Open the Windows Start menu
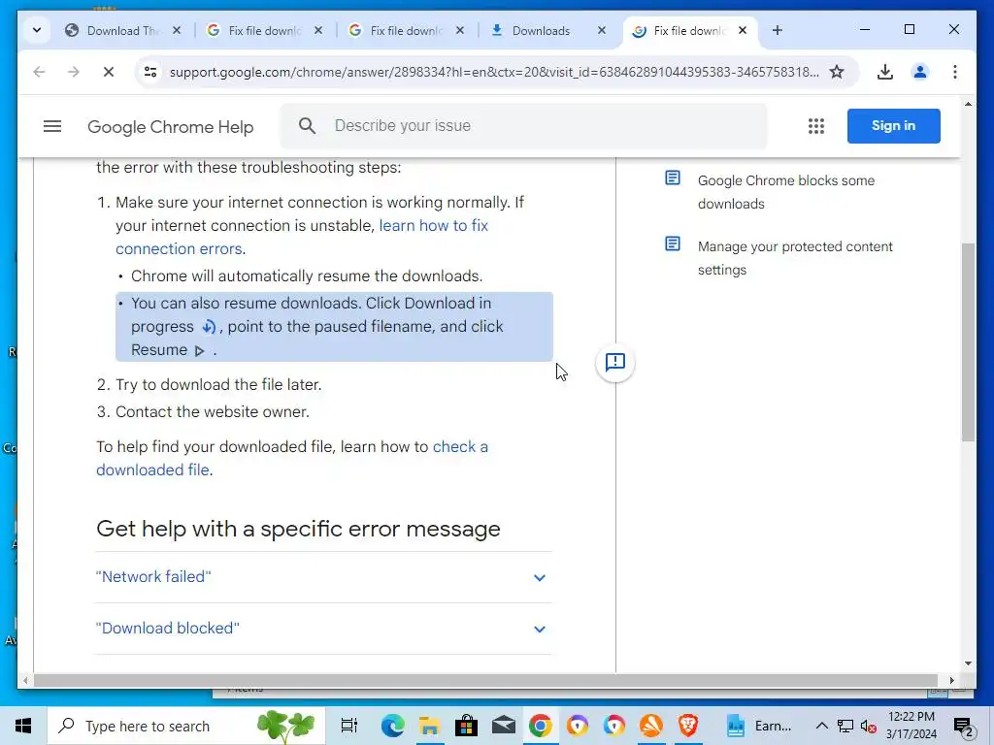Viewport: 994px width, 745px height. coord(23,726)
